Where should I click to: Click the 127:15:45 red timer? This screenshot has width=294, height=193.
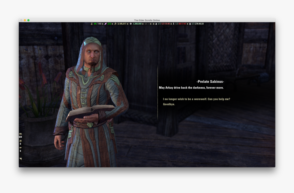click(165, 24)
